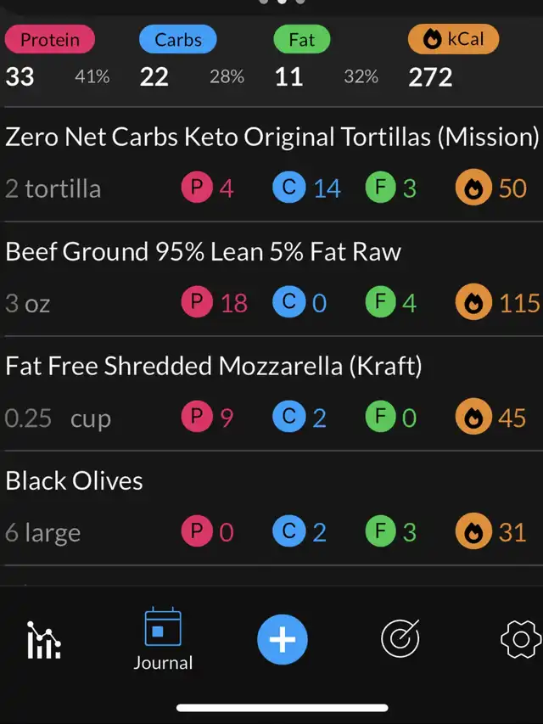This screenshot has width=543, height=724.
Task: Open Zero Net Carbs Keto Tortillas entry
Action: pos(271,165)
